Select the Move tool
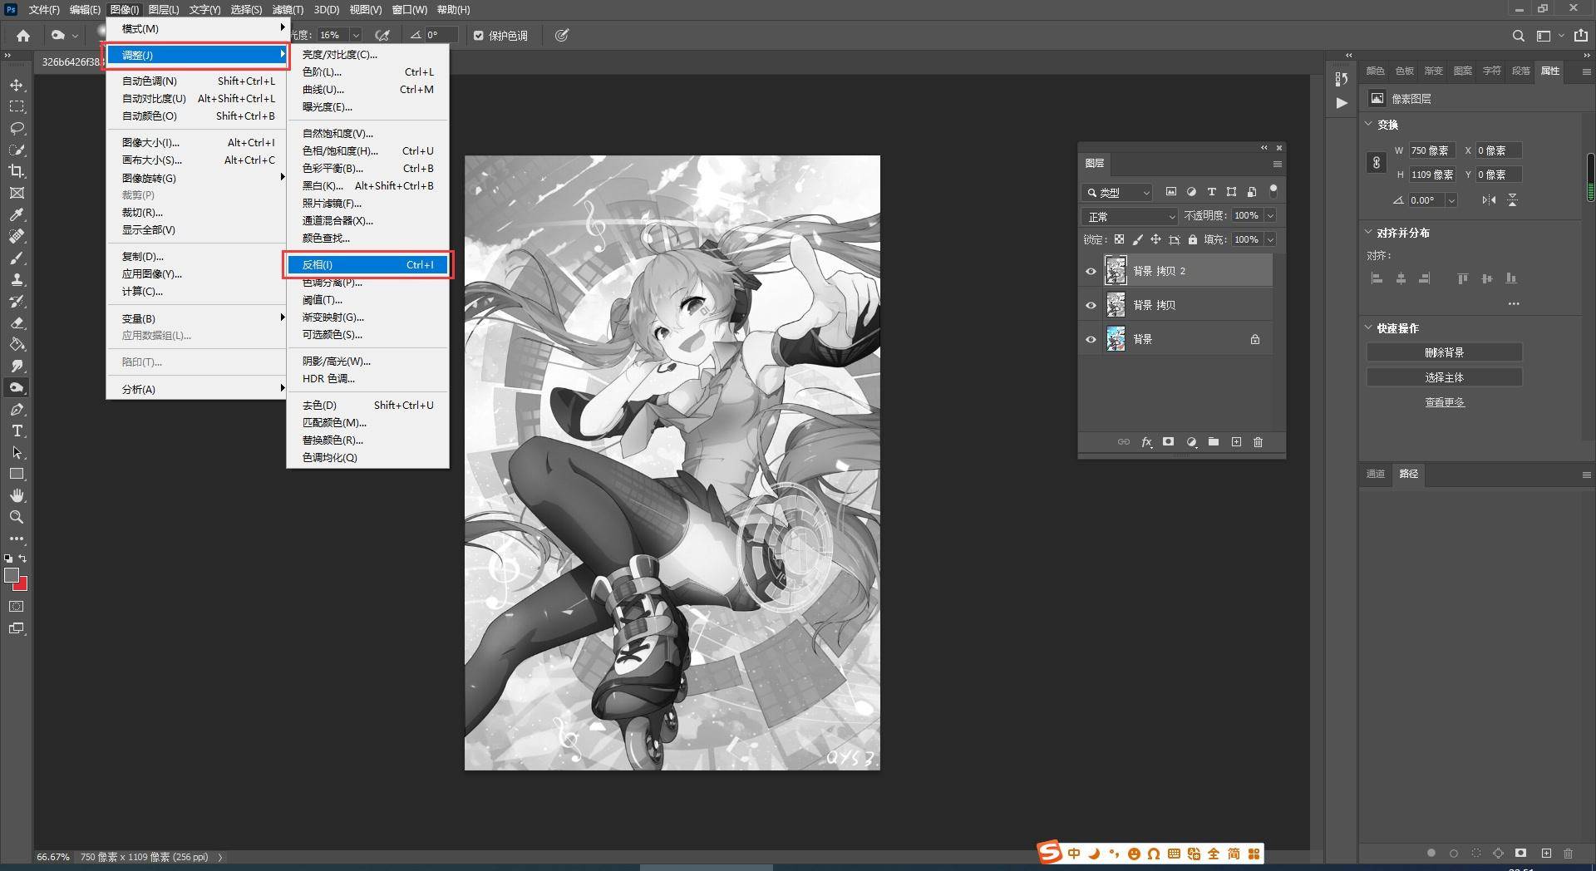Viewport: 1596px width, 871px height. pyautogui.click(x=17, y=86)
